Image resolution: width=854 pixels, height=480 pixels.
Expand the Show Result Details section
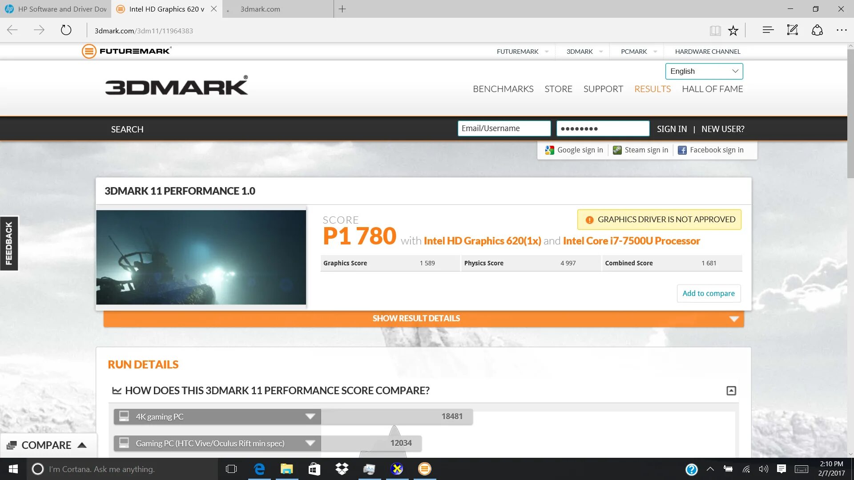(417, 318)
